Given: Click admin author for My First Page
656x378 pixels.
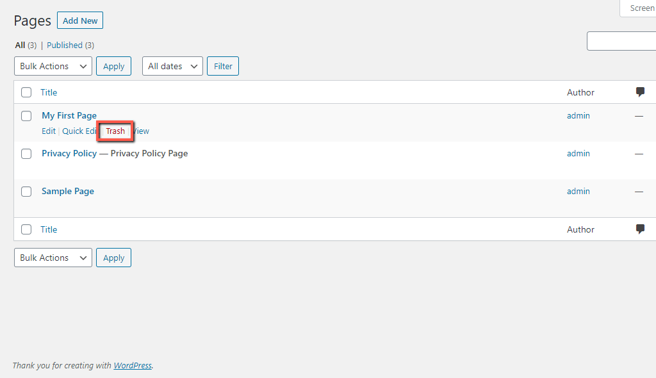Looking at the screenshot, I should [578, 115].
